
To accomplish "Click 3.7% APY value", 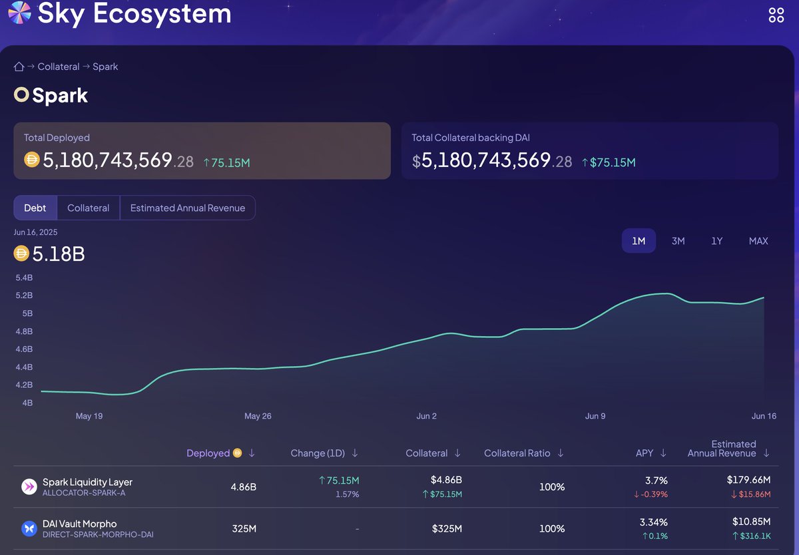I will [655, 480].
